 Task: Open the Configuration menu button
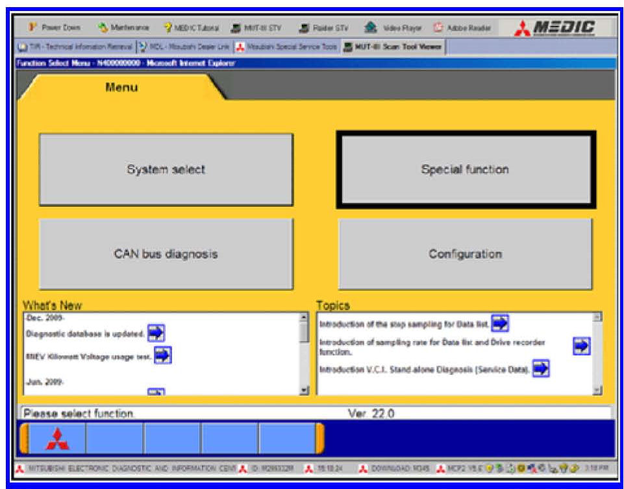pos(465,254)
